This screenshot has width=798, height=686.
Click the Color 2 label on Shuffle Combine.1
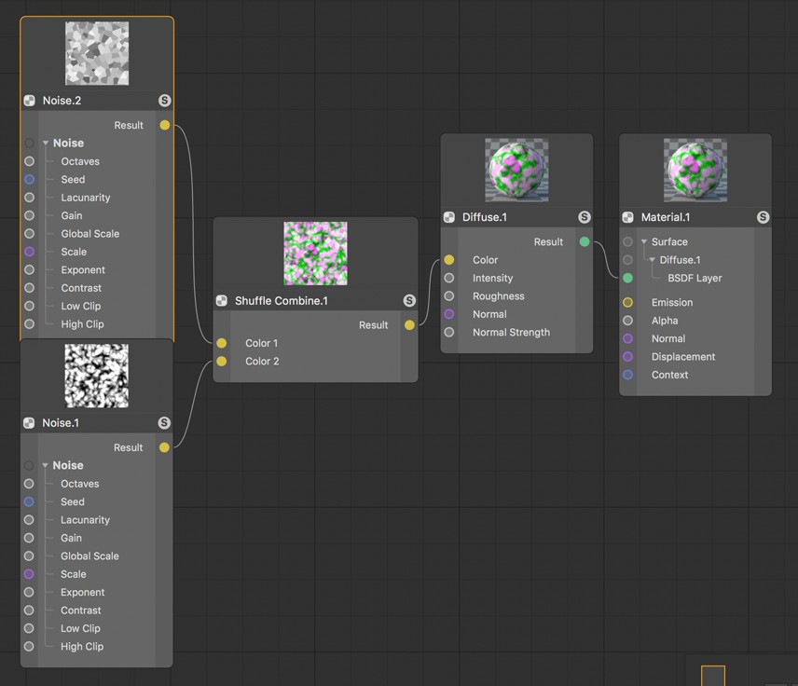tap(262, 361)
